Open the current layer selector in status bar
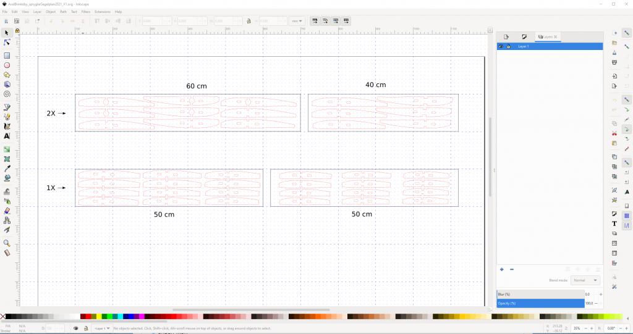633x334 pixels. [102, 328]
